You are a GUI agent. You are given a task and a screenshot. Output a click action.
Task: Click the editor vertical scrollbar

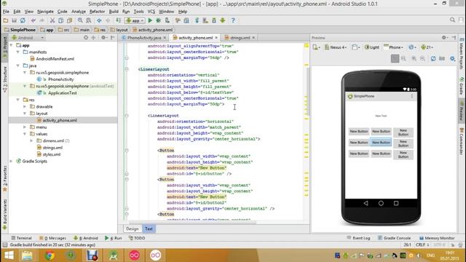coord(307,92)
